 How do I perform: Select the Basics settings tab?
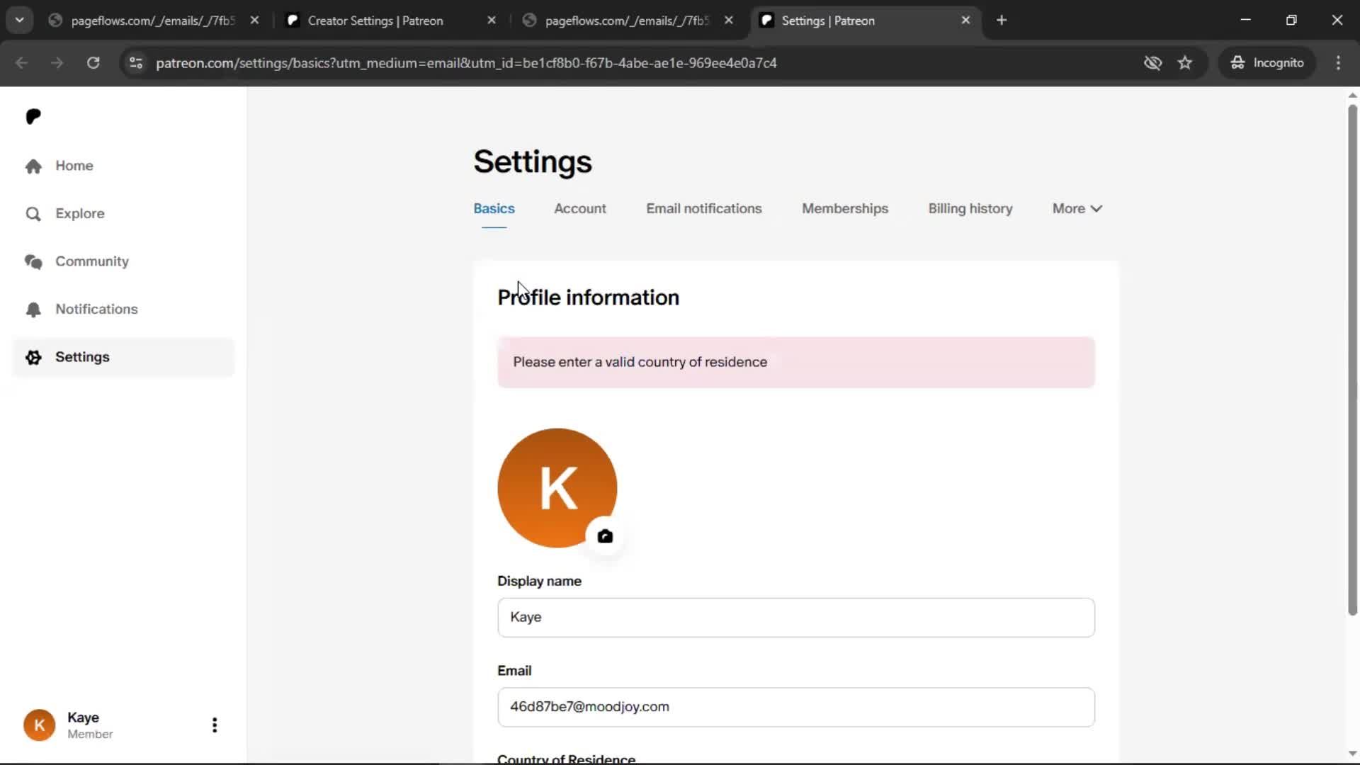click(494, 209)
